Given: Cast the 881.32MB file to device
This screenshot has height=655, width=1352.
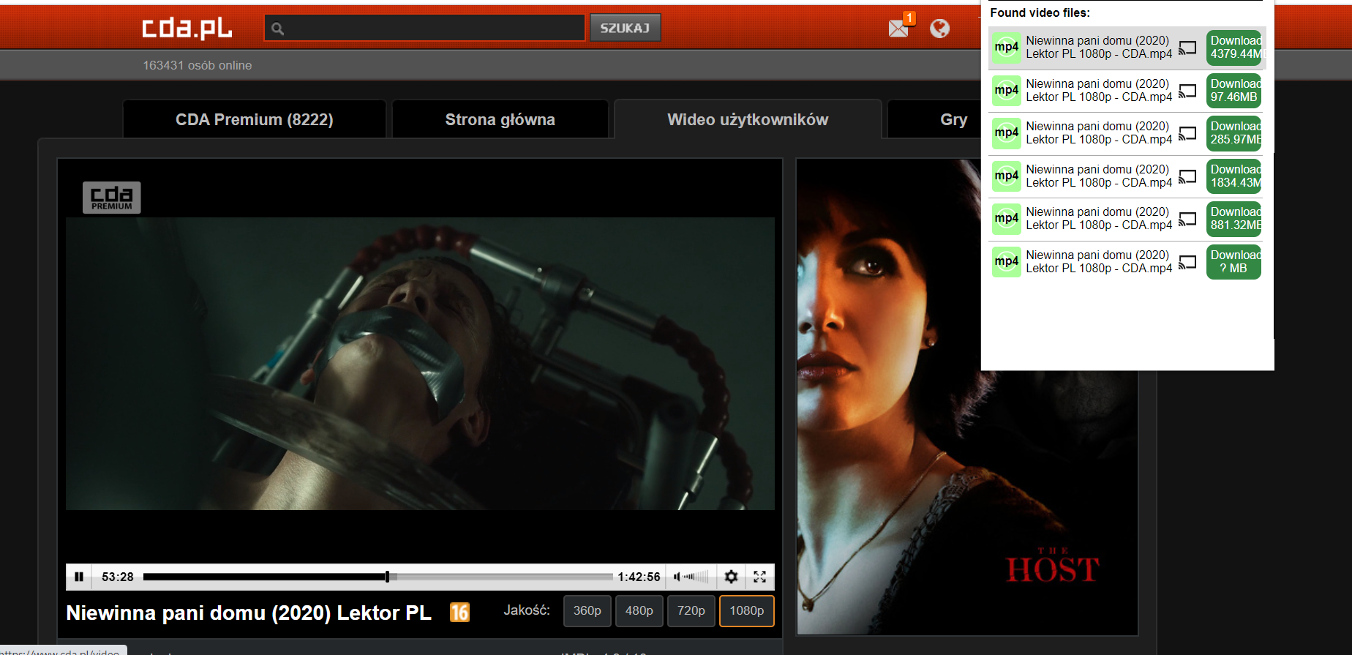Looking at the screenshot, I should 1187,219.
